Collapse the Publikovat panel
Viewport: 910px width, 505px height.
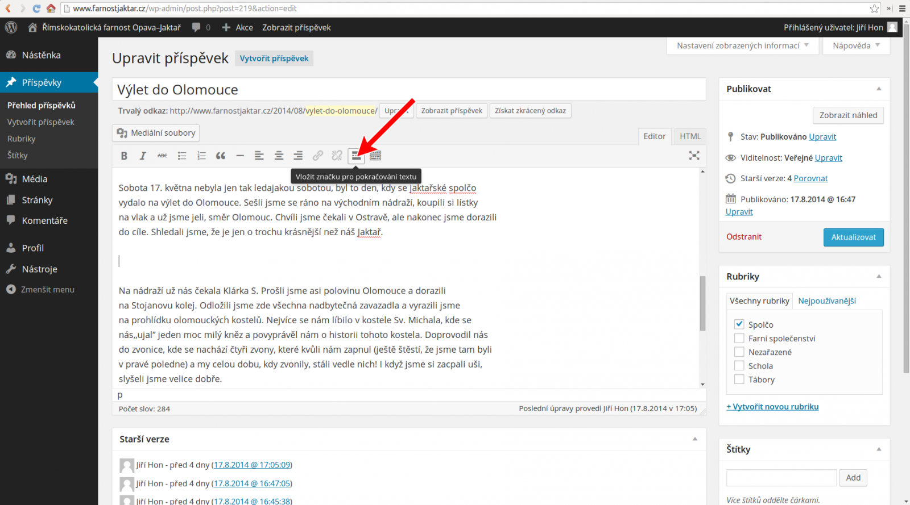(x=879, y=89)
